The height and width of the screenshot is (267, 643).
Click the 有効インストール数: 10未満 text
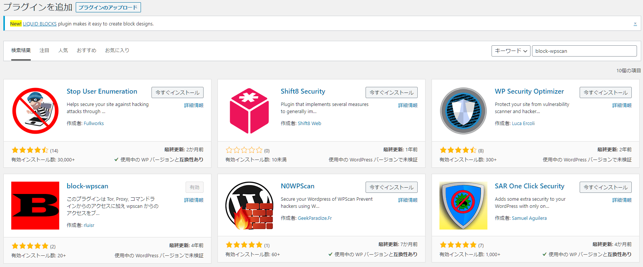256,160
